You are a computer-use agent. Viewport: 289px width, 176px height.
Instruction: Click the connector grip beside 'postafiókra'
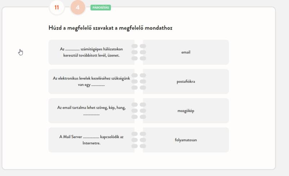click(x=143, y=81)
